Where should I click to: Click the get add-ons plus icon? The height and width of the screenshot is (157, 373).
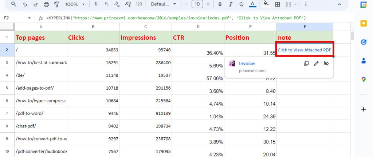click(x=364, y=109)
